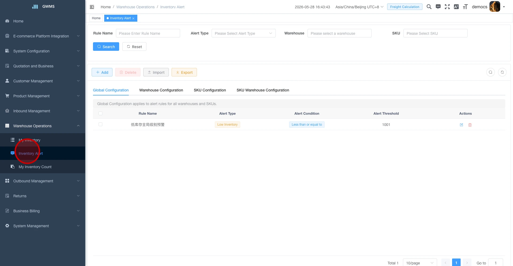Click the E-commerce Platform Integration icon
The image size is (513, 266).
click(7, 36)
